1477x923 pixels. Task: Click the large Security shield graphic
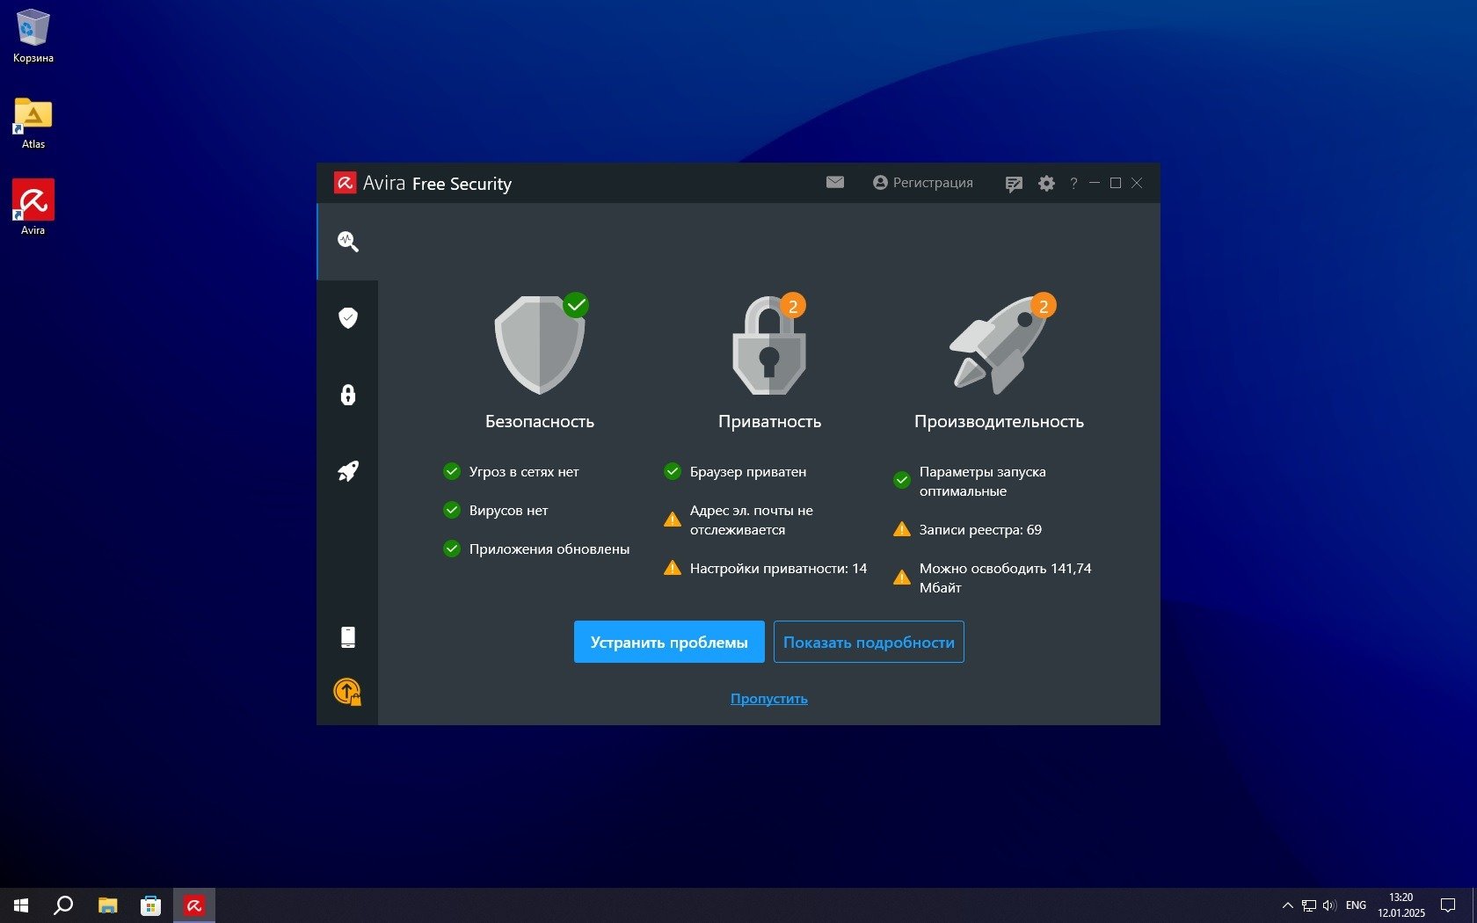[x=540, y=344]
